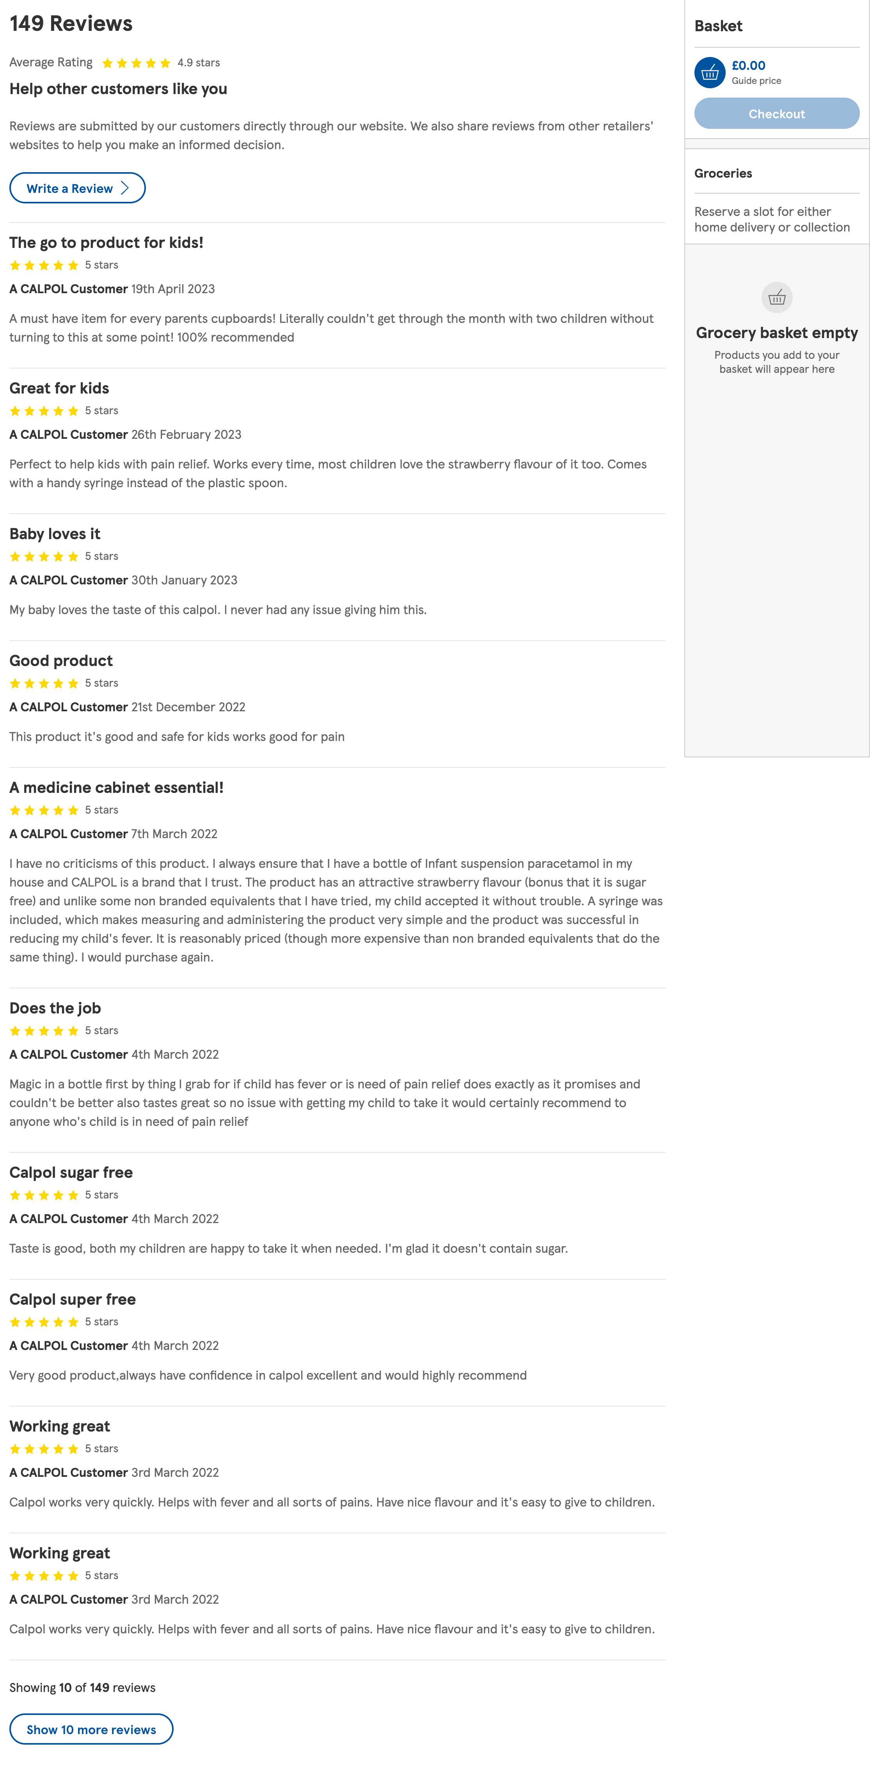The width and height of the screenshot is (870, 1770).
Task: Click star rating under 'Calpol sugar free' review
Action: (x=44, y=1195)
